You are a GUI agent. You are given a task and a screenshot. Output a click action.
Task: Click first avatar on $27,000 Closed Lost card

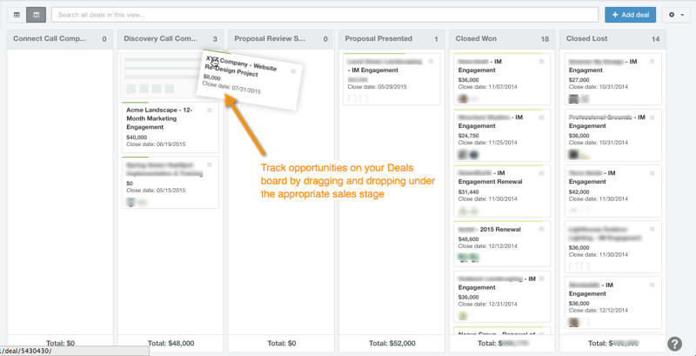[x=573, y=98]
